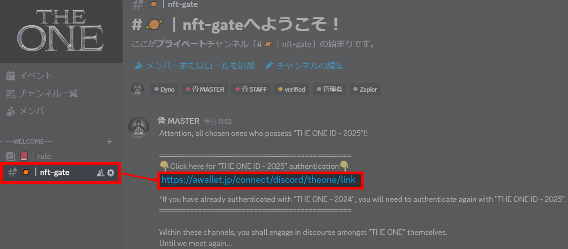568x249 pixels.
Task: Open the awallet.jp authentication link
Action: click(258, 180)
